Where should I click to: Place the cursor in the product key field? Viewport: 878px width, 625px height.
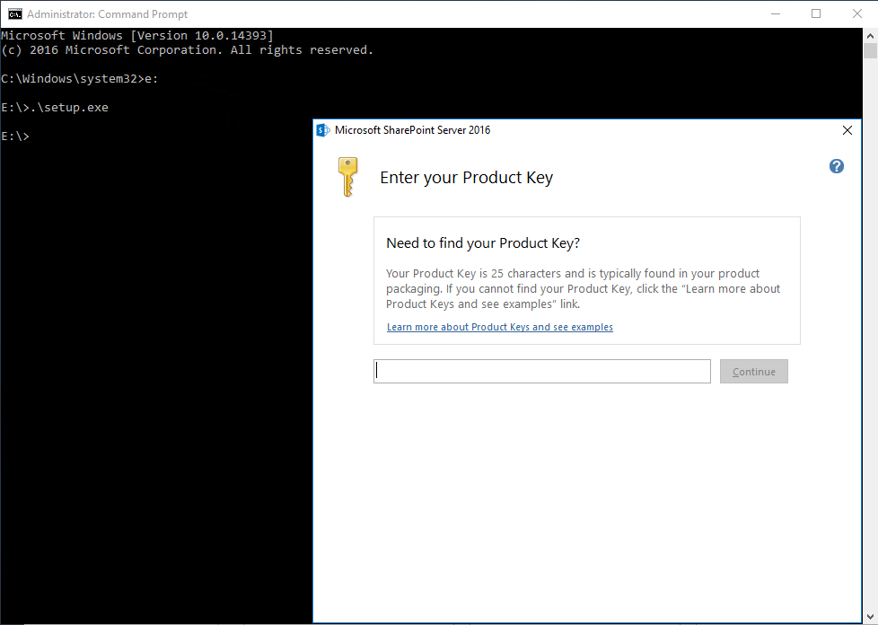coord(541,371)
